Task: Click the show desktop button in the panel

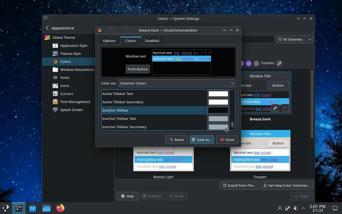Action: coord(335,208)
